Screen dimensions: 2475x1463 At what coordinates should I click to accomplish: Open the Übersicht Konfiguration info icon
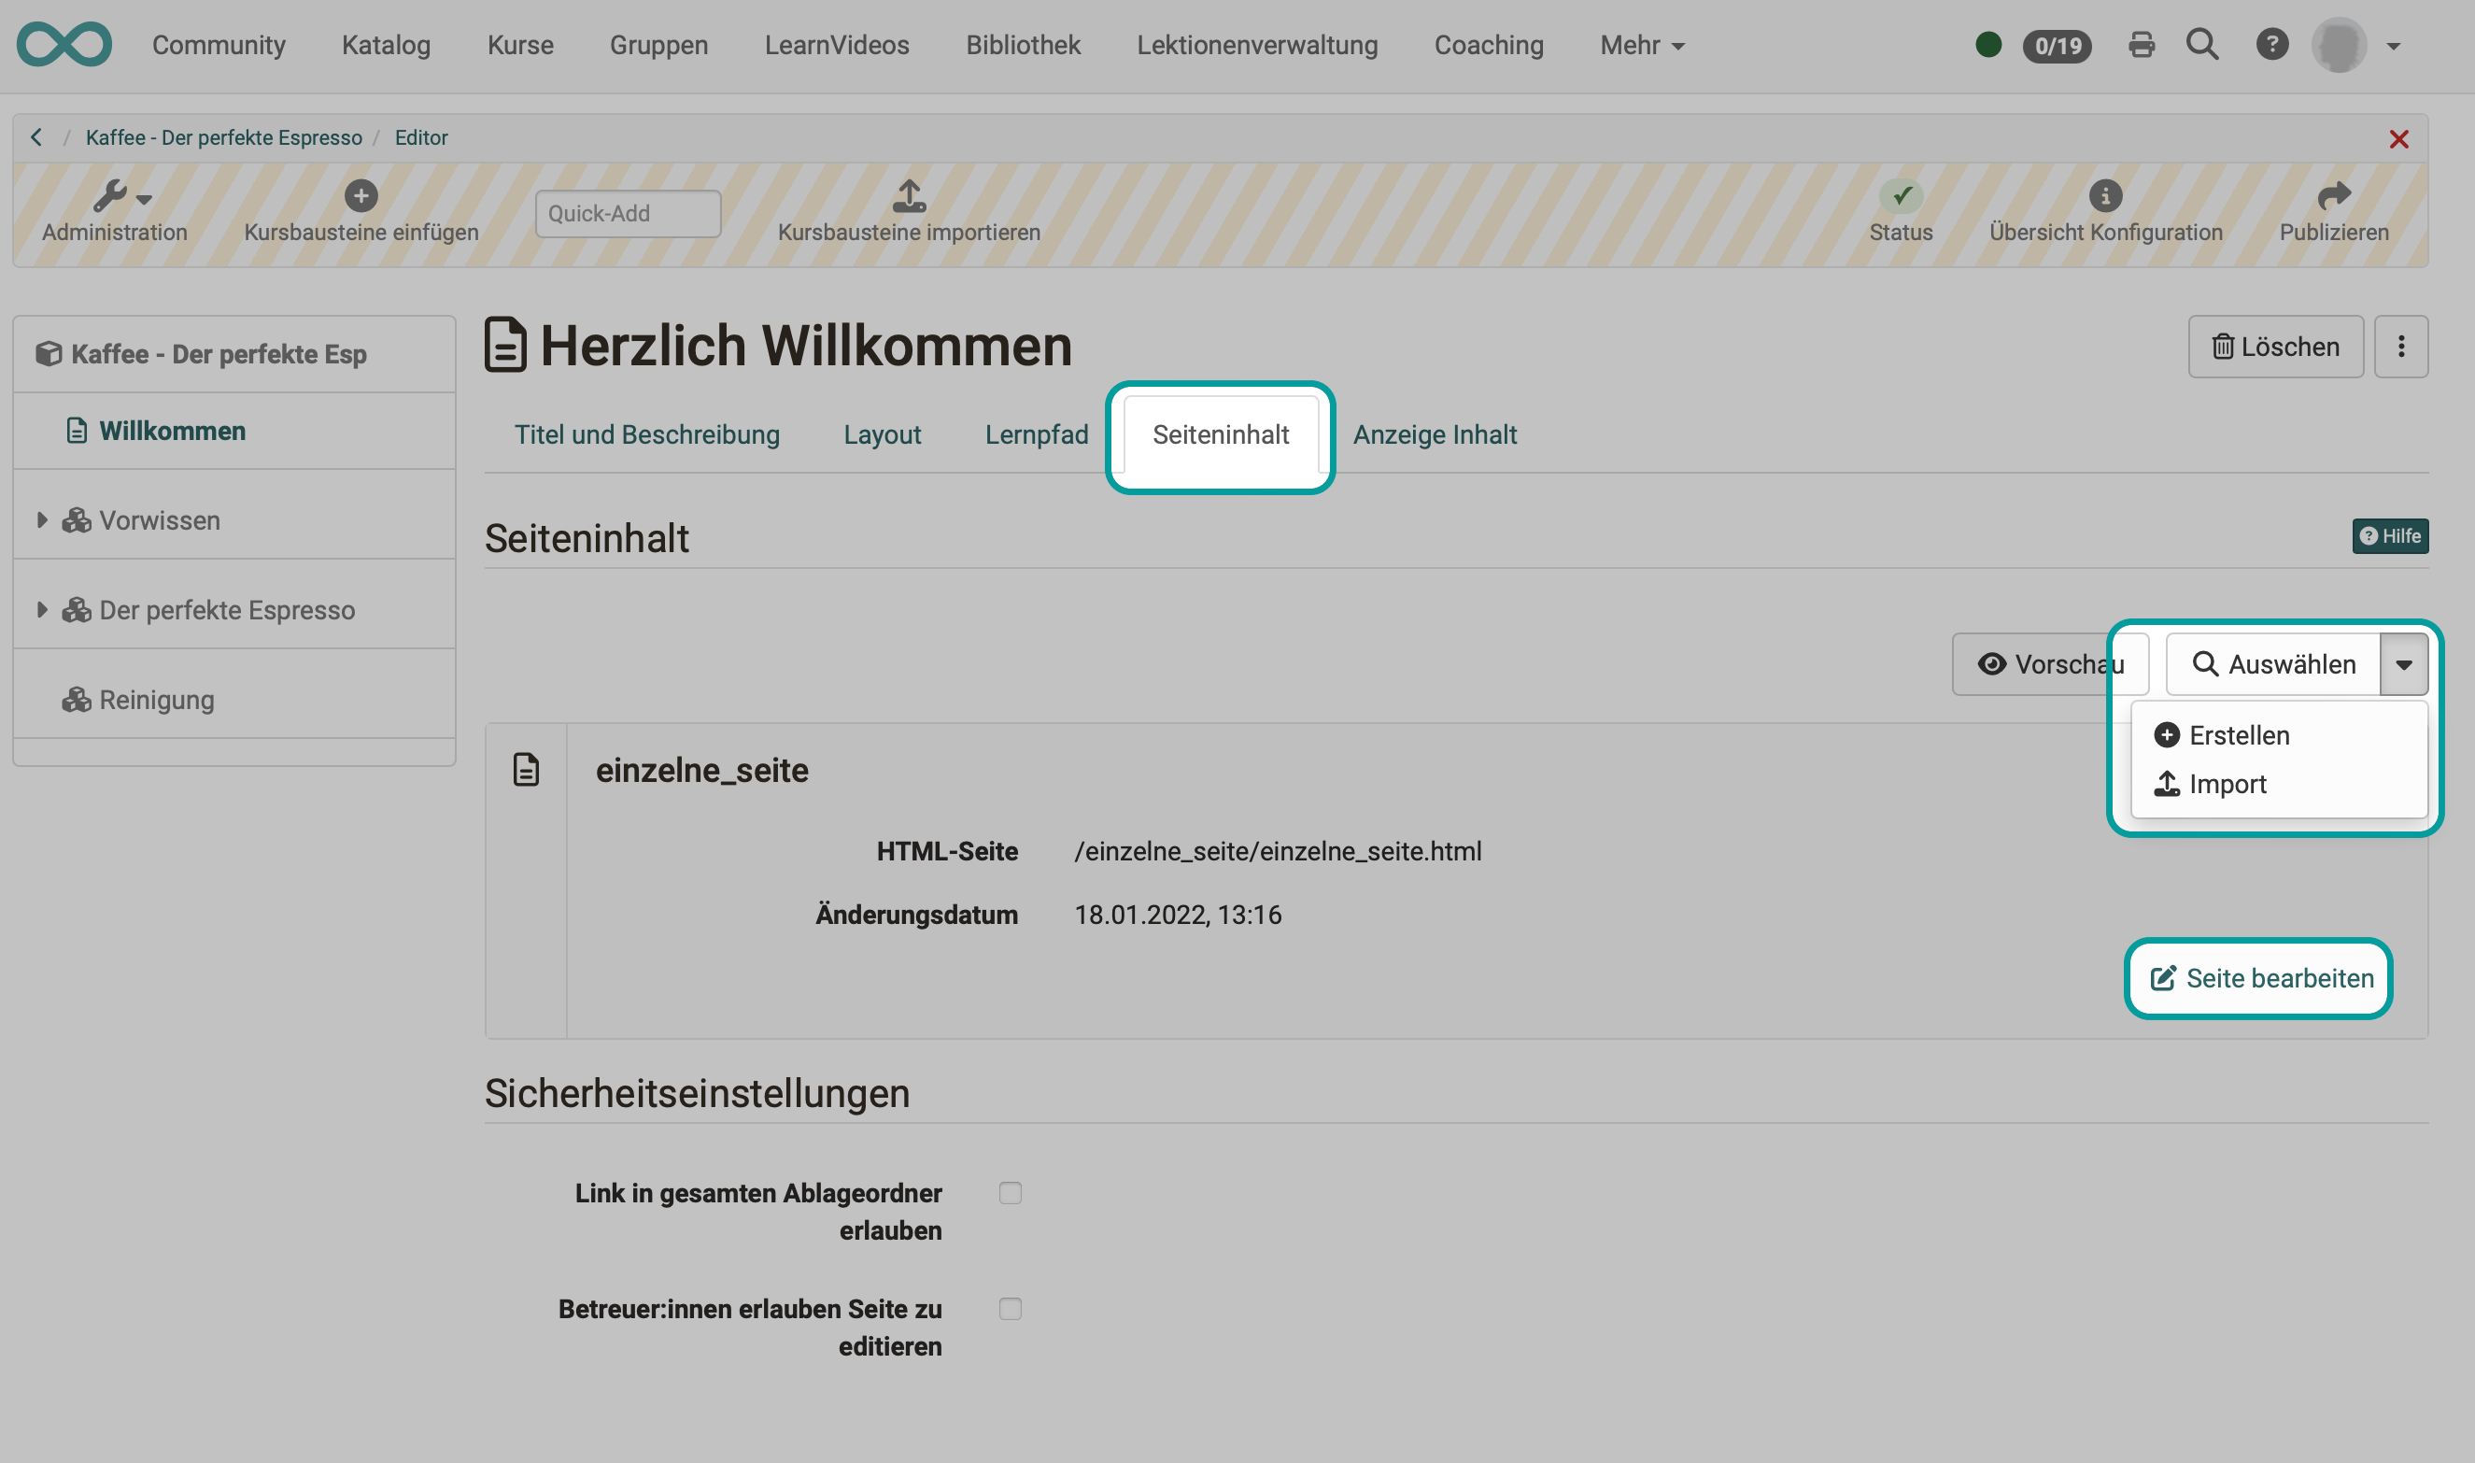pyautogui.click(x=2106, y=196)
